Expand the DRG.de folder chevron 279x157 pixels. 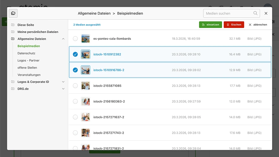63,89
